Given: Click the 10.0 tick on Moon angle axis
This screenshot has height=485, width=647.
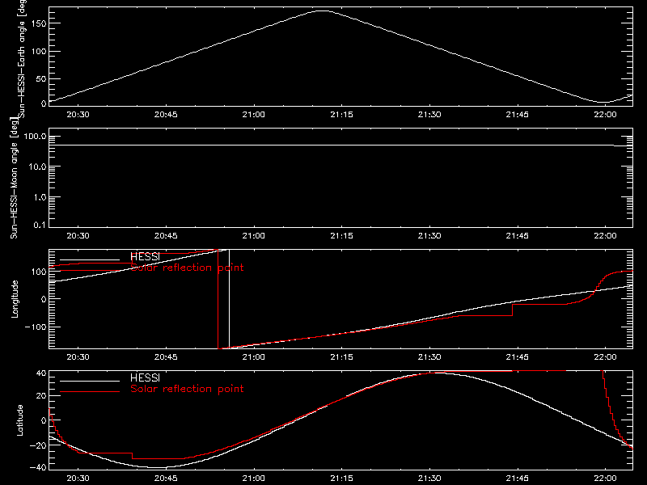Looking at the screenshot, I should (x=37, y=167).
